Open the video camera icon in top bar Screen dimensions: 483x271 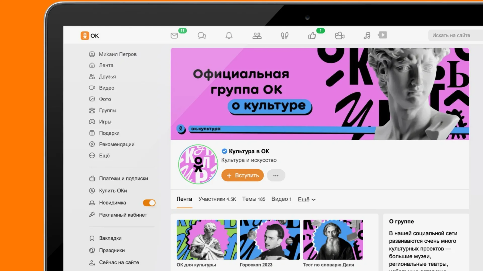340,36
